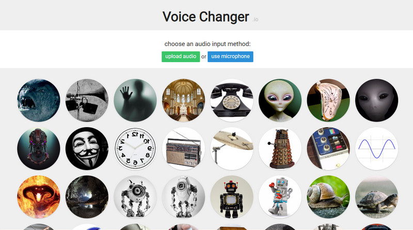The height and width of the screenshot is (230, 413).
Task: Choose the Lego robot minifigure voice
Action: coord(280,197)
